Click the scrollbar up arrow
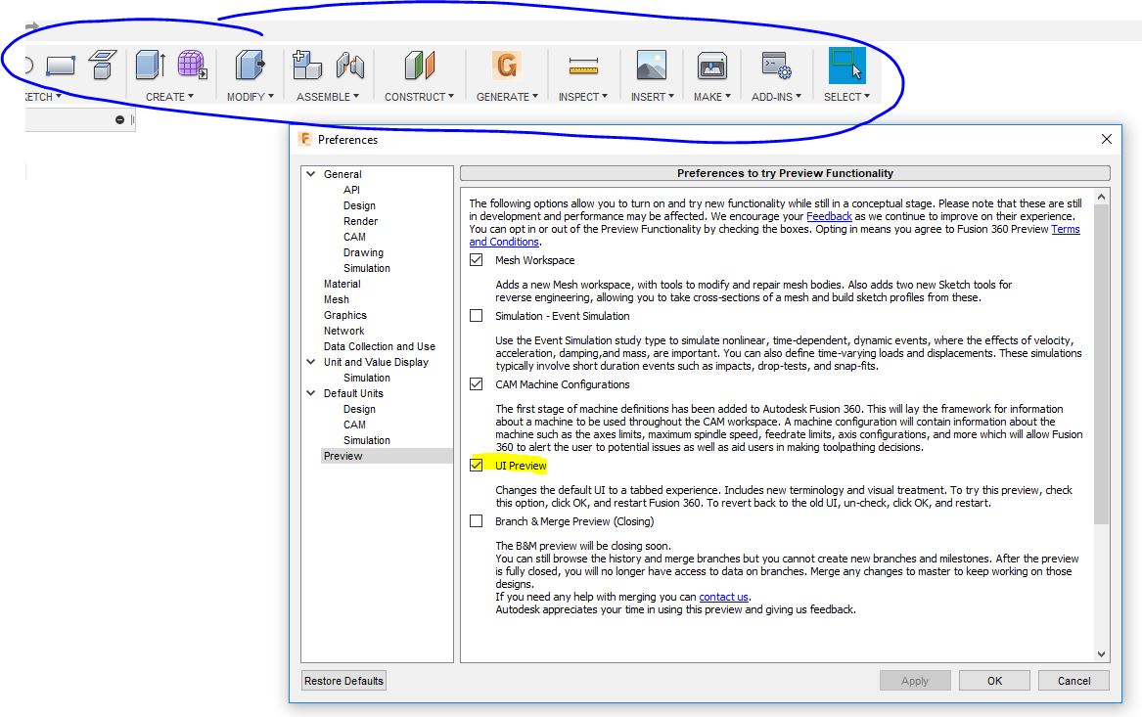Image resolution: width=1142 pixels, height=717 pixels. pyautogui.click(x=1101, y=198)
